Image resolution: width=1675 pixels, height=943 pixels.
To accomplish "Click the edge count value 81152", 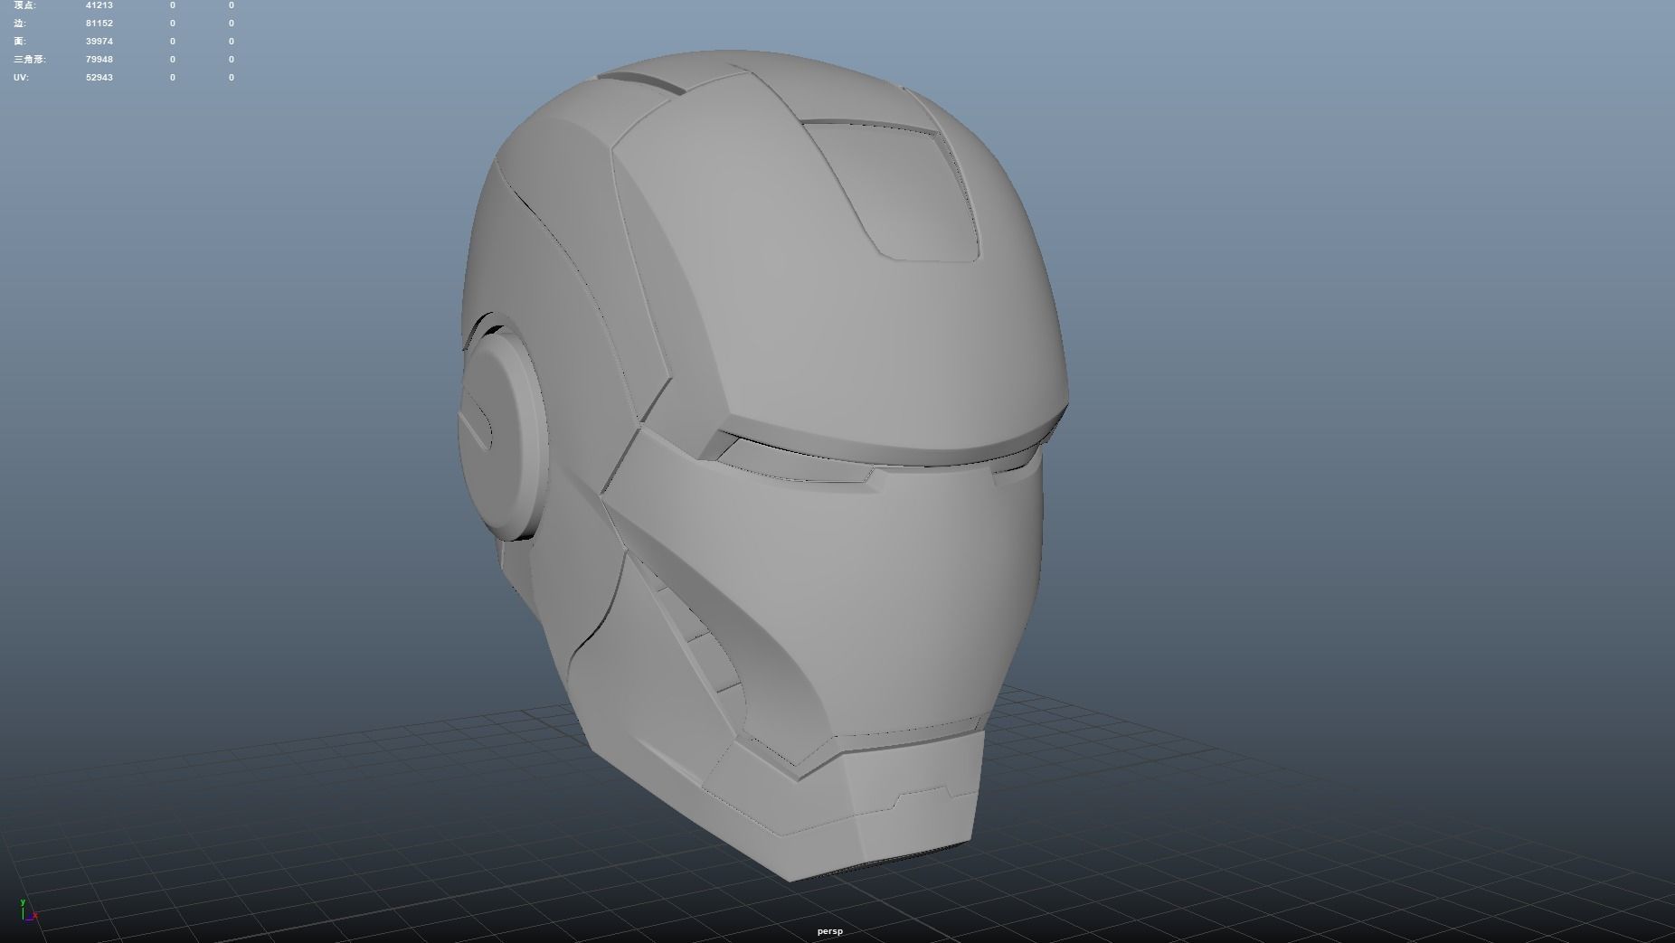I will [99, 24].
